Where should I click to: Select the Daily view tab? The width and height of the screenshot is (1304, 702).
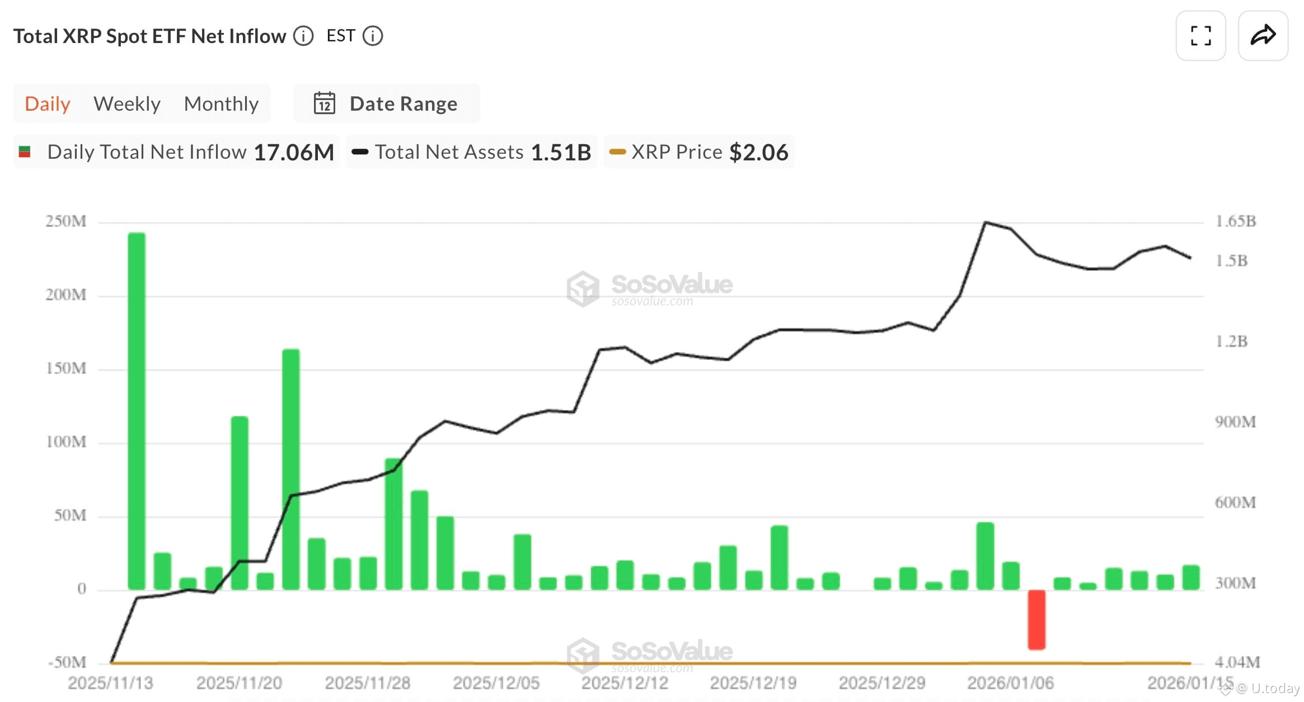point(48,104)
